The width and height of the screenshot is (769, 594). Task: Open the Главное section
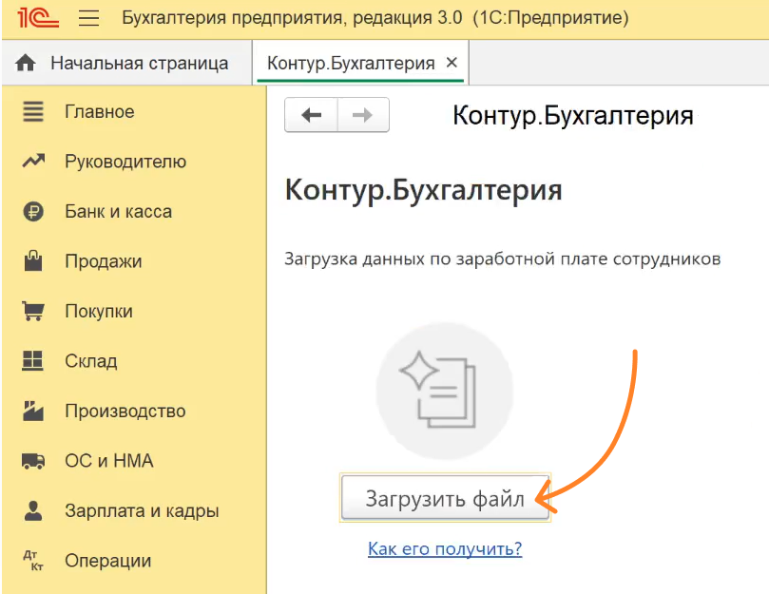(100, 112)
